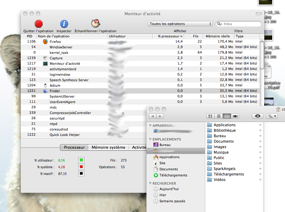Click the red Quitter l'opération stop icon

click(x=39, y=24)
